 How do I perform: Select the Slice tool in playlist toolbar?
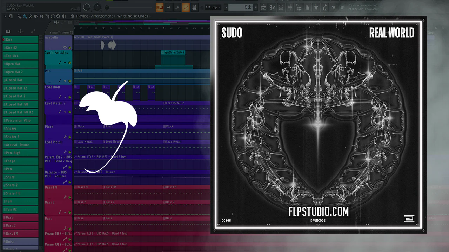coord(47,16)
